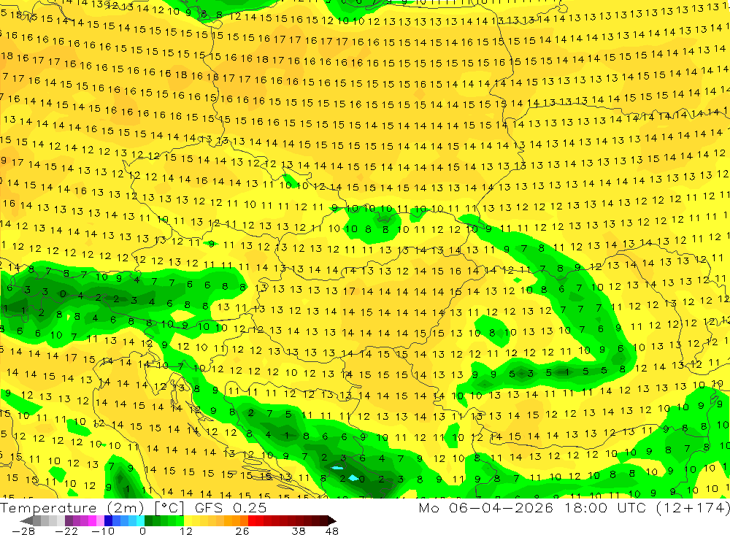Click the bright yellow swatch above 12
The image size is (730, 535).
tap(188, 520)
